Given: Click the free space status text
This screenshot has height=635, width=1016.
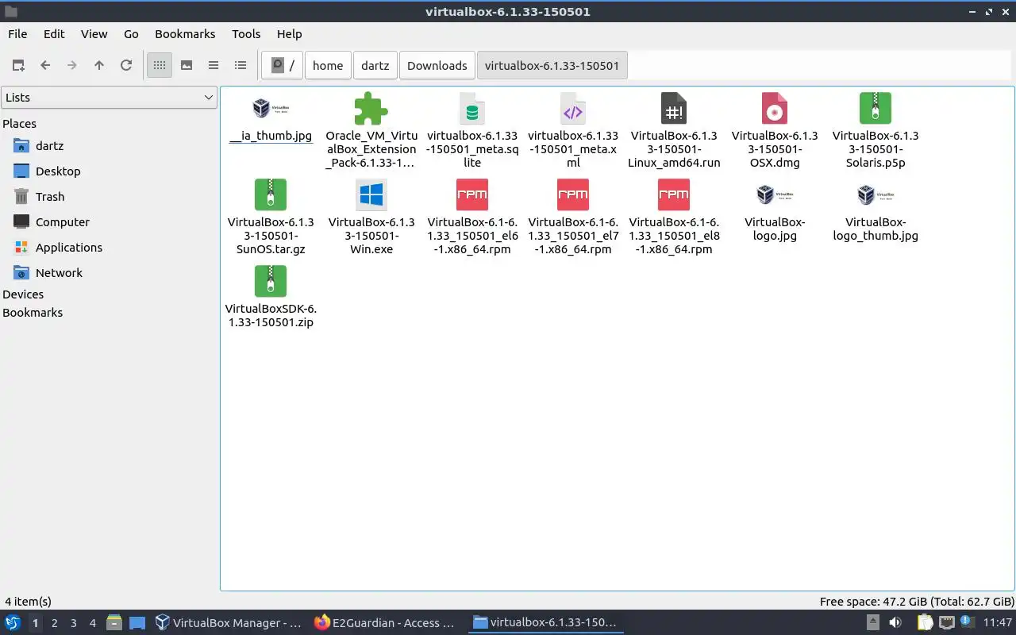Looking at the screenshot, I should pos(917,602).
